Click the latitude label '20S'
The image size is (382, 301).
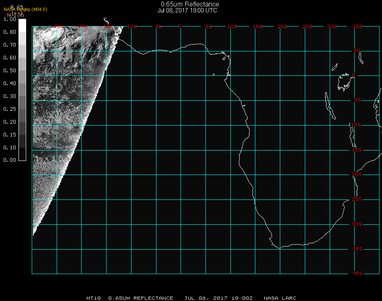coord(357,175)
